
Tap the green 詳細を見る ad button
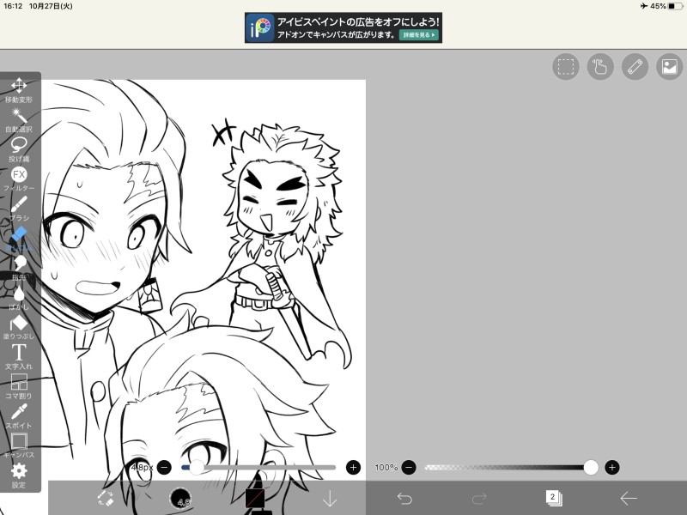(x=418, y=34)
